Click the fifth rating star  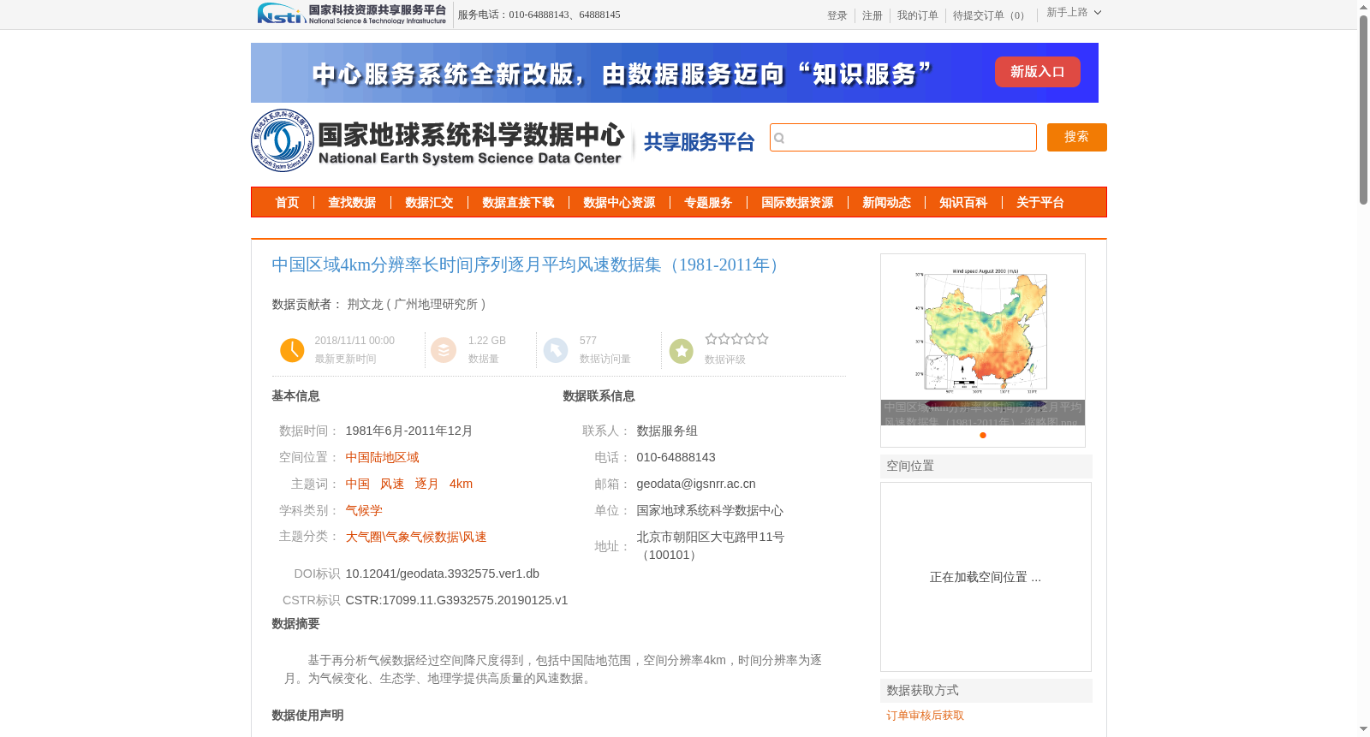[762, 339]
